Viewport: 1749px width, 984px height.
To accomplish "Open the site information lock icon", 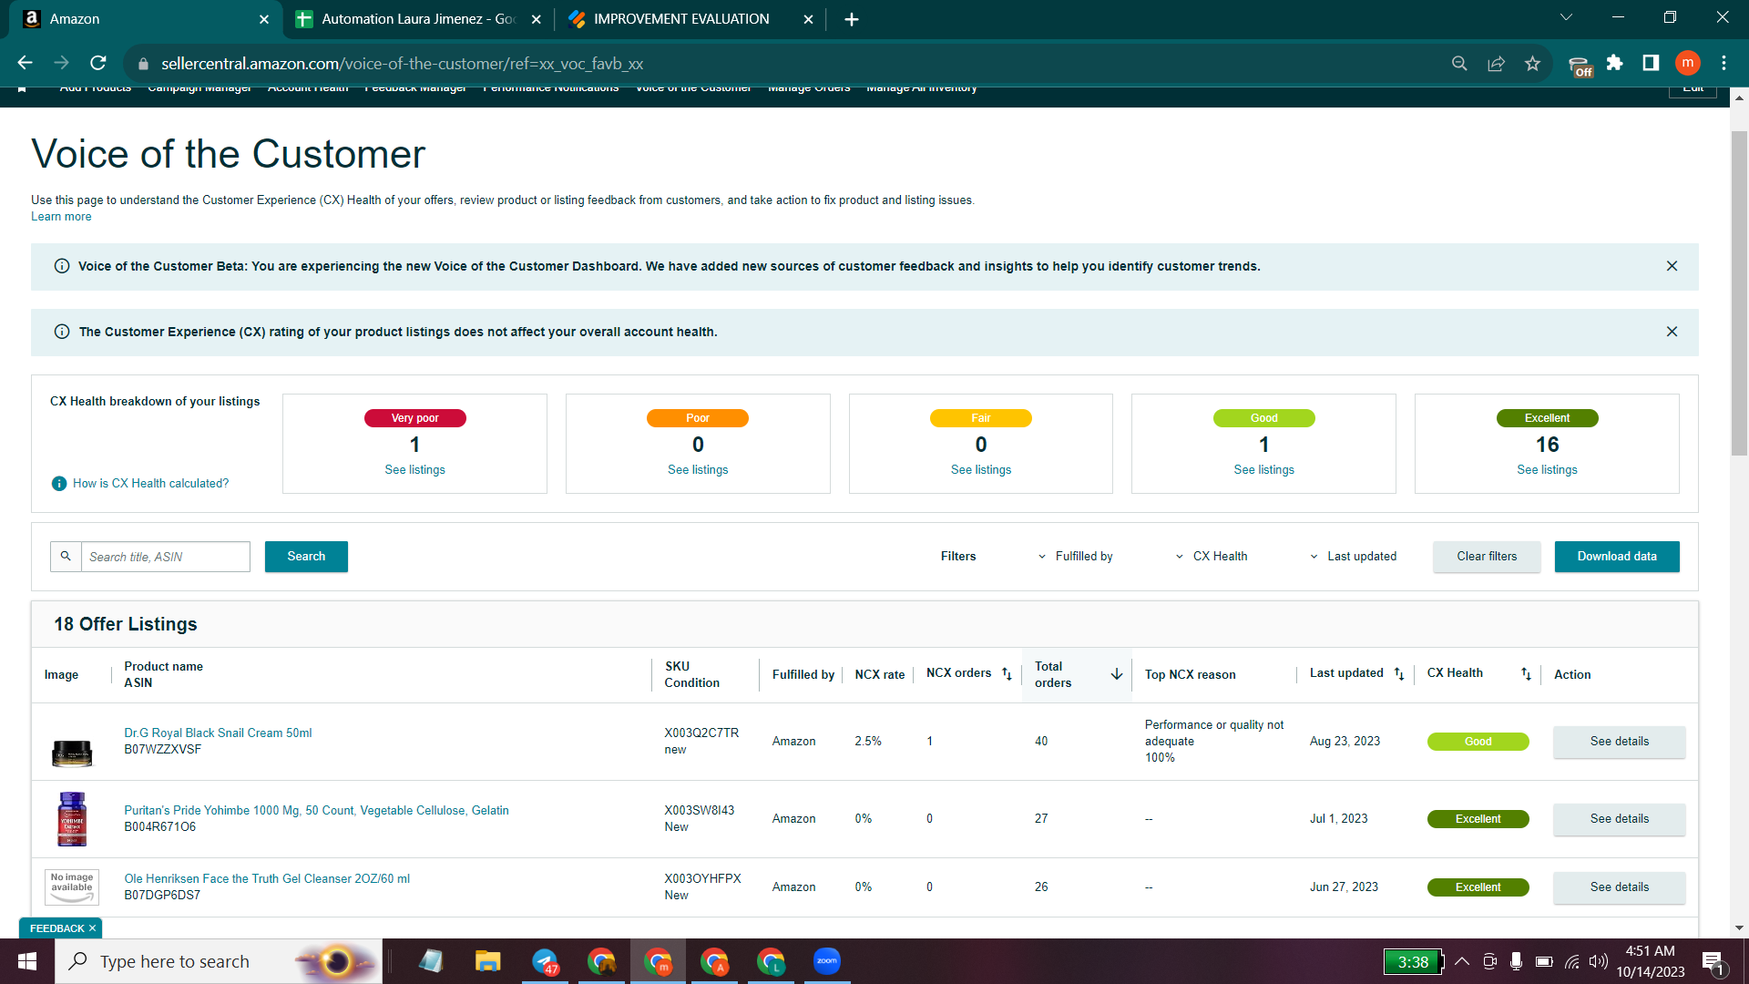I will click(x=142, y=64).
